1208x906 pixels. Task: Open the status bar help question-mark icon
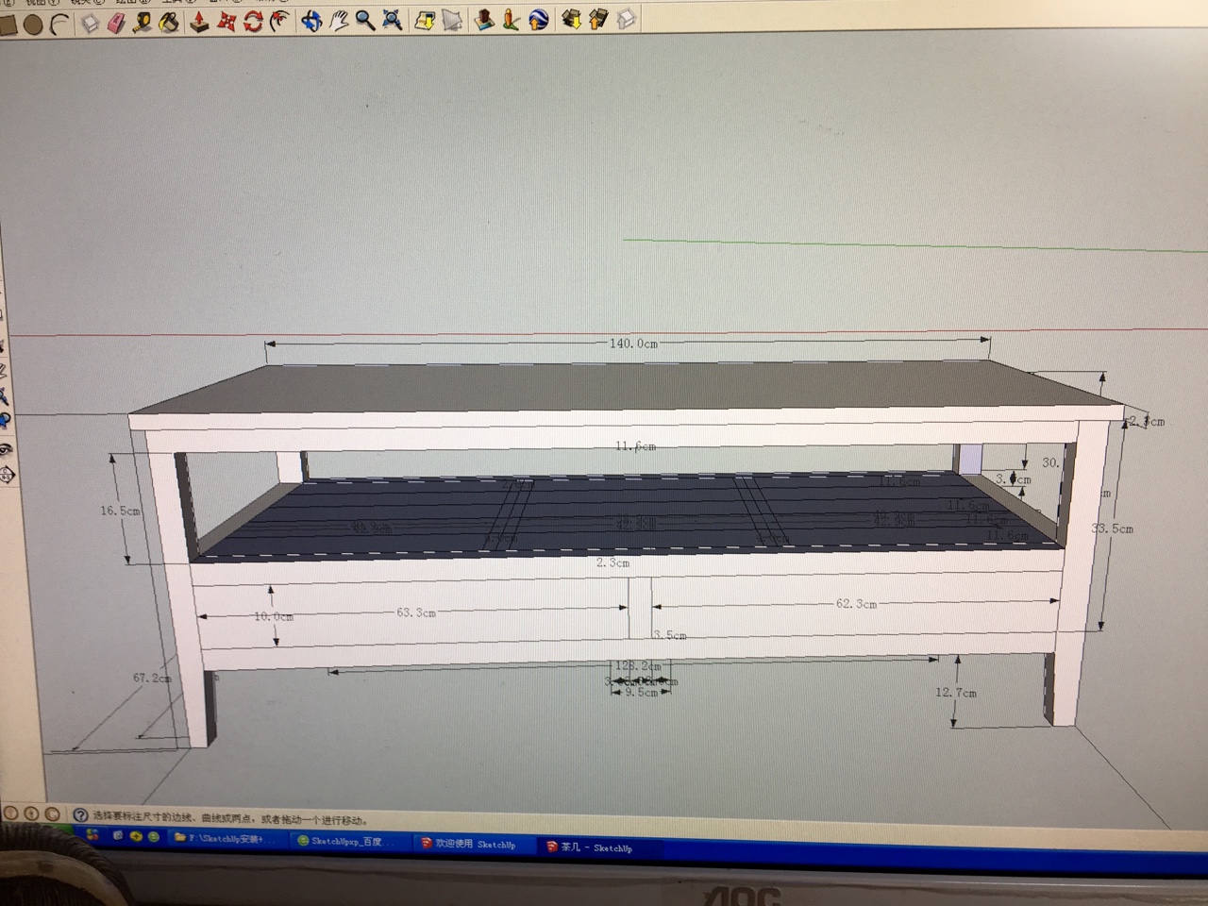point(80,815)
